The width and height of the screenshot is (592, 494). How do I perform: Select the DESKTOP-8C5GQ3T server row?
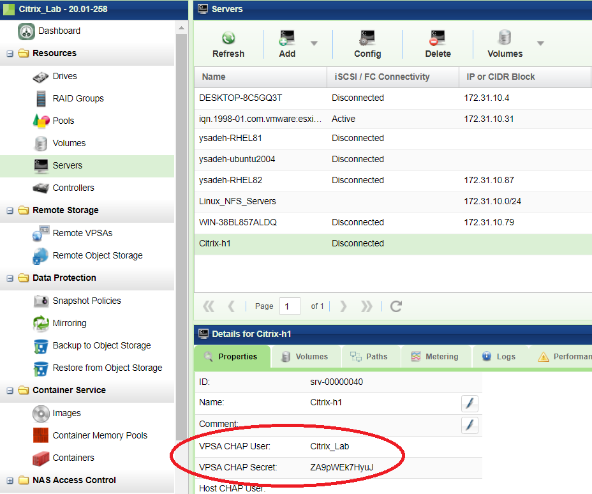(x=393, y=98)
